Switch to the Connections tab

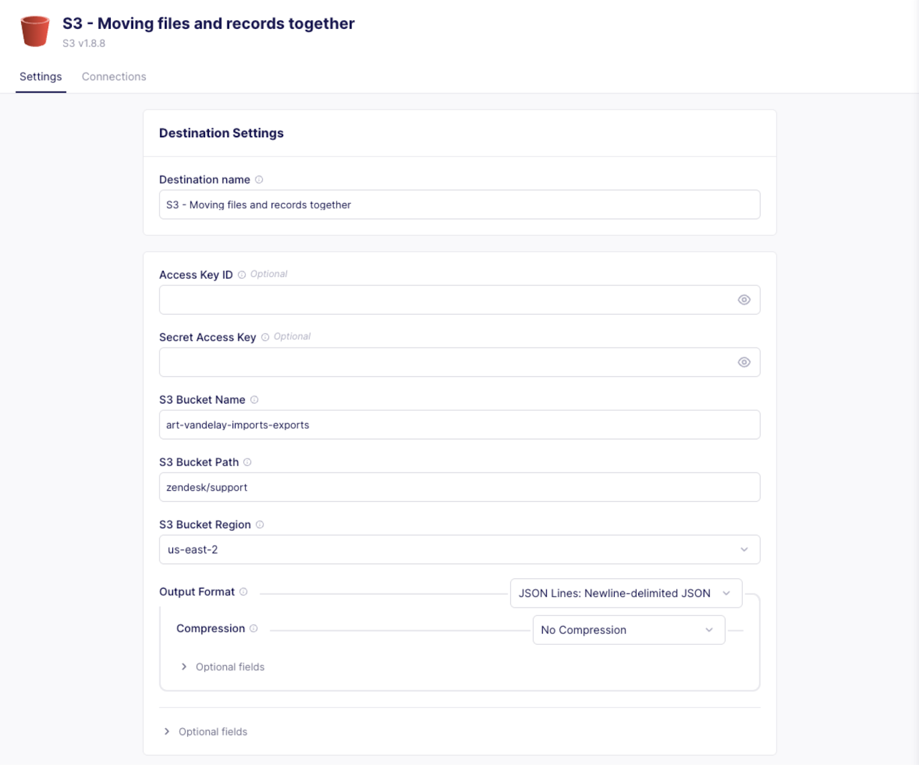(x=114, y=77)
